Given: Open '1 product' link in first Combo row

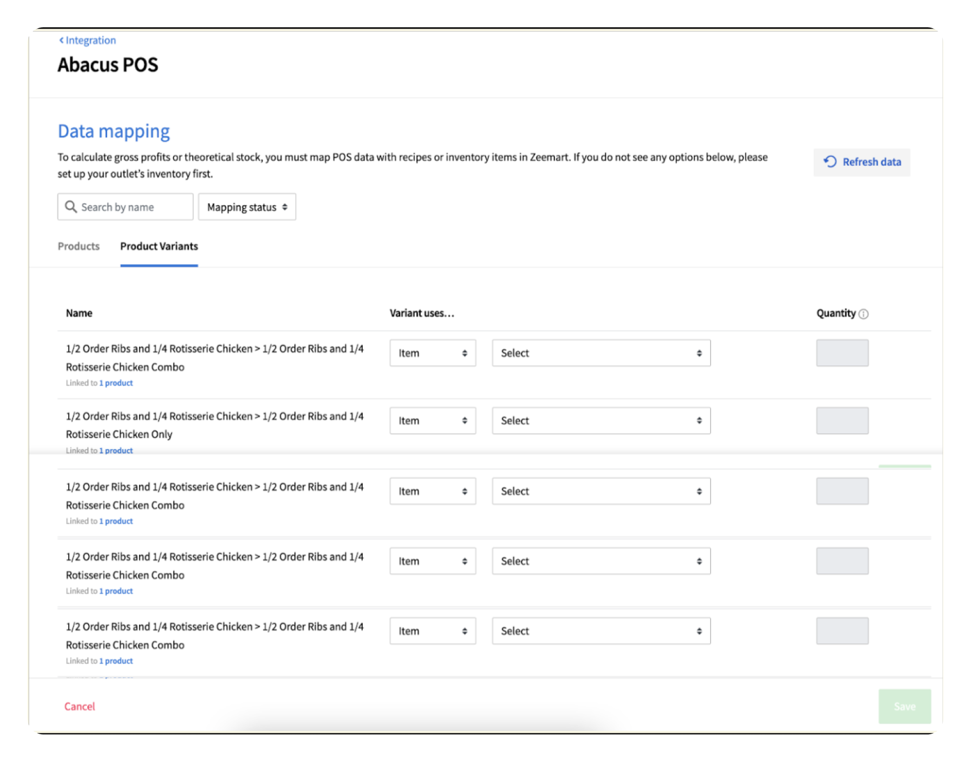Looking at the screenshot, I should (116, 383).
